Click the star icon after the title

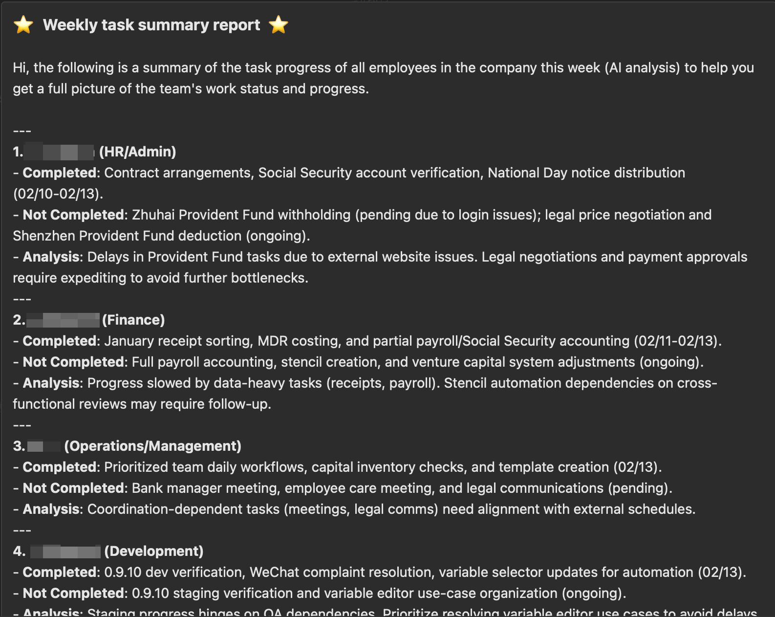tap(279, 24)
